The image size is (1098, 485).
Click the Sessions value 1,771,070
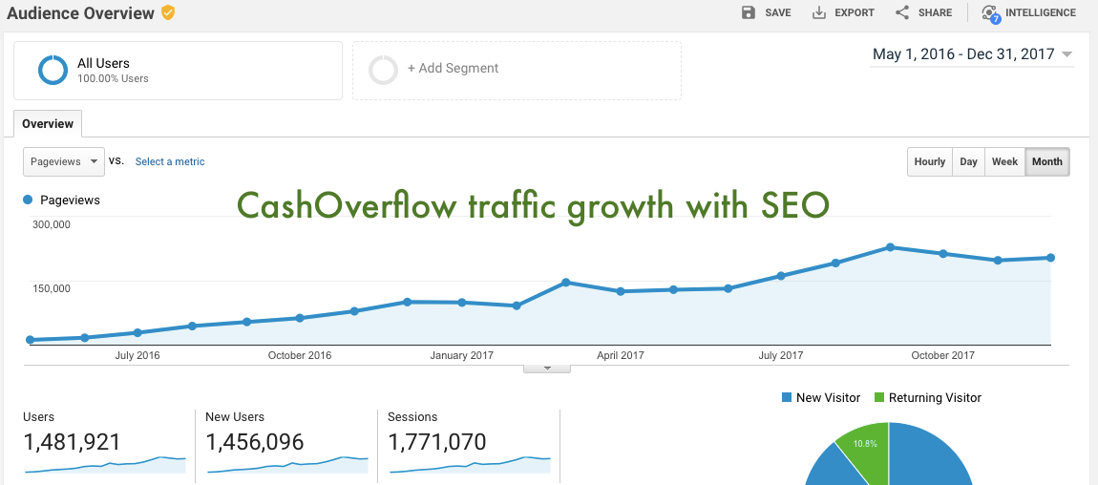pos(437,442)
